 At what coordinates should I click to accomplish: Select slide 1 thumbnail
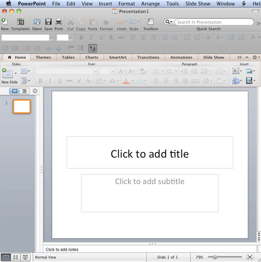(x=22, y=107)
